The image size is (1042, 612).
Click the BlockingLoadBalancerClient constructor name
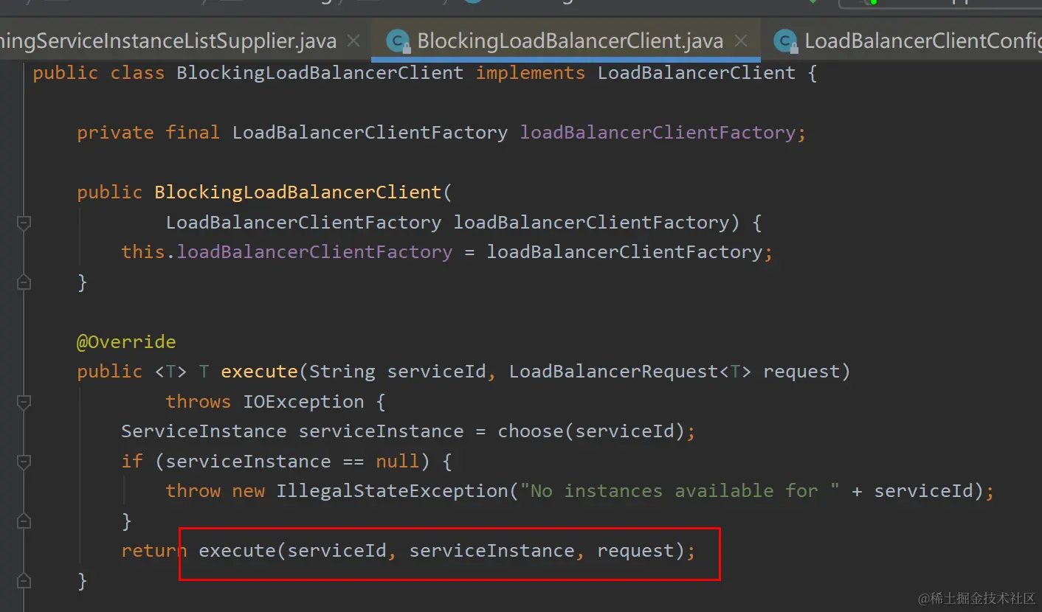[x=298, y=192]
